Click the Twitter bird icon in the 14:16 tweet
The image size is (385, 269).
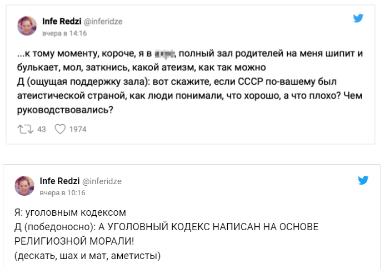point(359,19)
